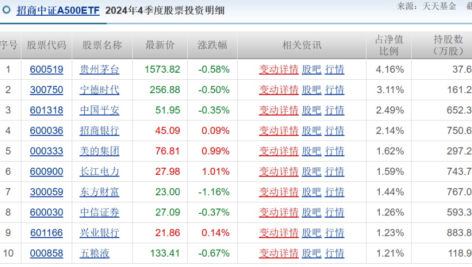Open 行情 for 美的集团 row
This screenshot has width=472, height=267.
334,151
